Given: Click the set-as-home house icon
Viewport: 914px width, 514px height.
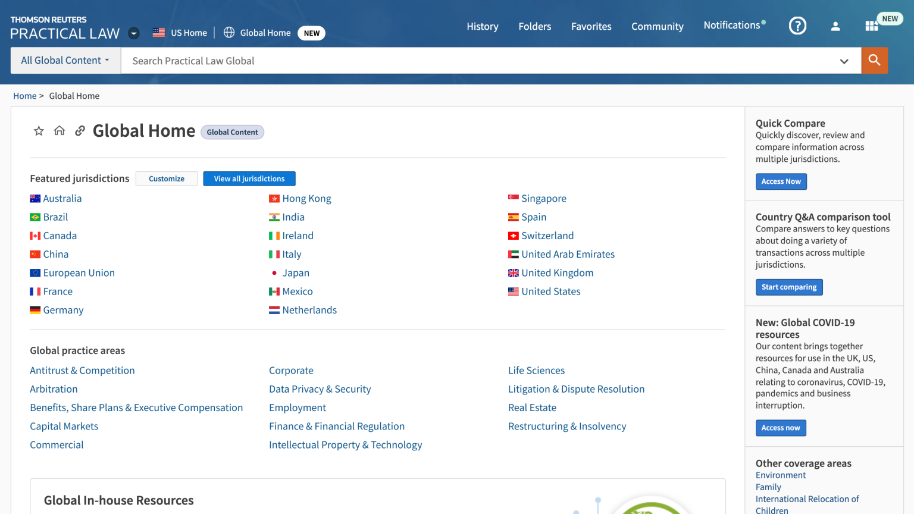Looking at the screenshot, I should pyautogui.click(x=60, y=131).
